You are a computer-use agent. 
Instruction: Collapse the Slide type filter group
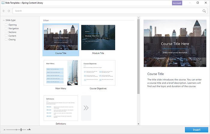tap(4, 20)
